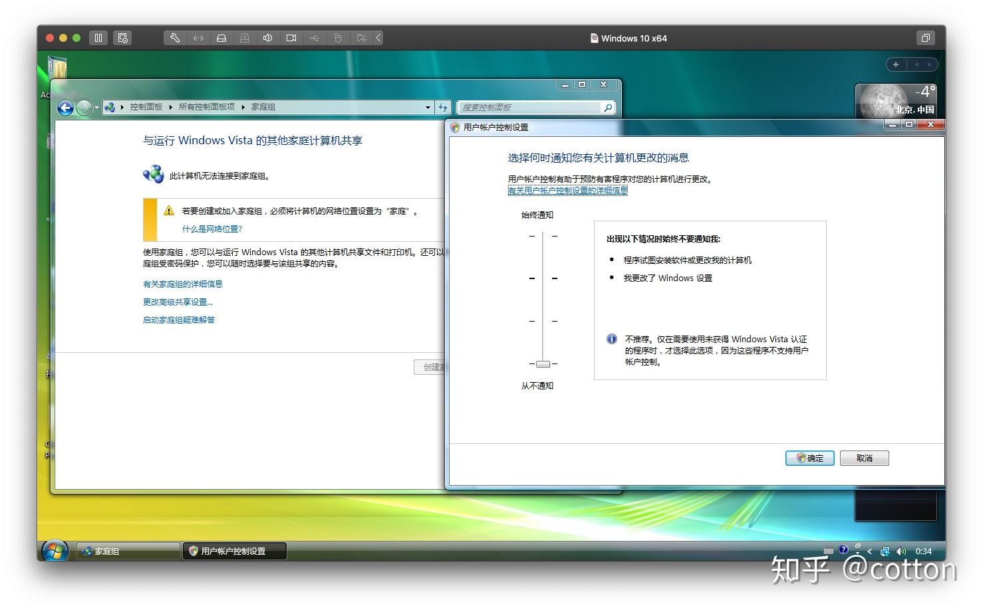Click inside the 搜索控制面板 search box
The width and height of the screenshot is (983, 610).
pos(532,107)
